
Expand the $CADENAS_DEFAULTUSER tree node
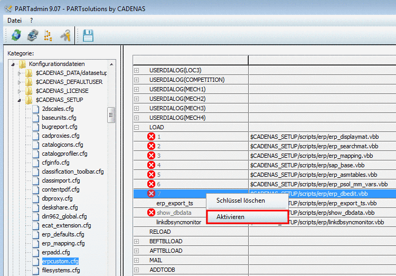point(19,82)
